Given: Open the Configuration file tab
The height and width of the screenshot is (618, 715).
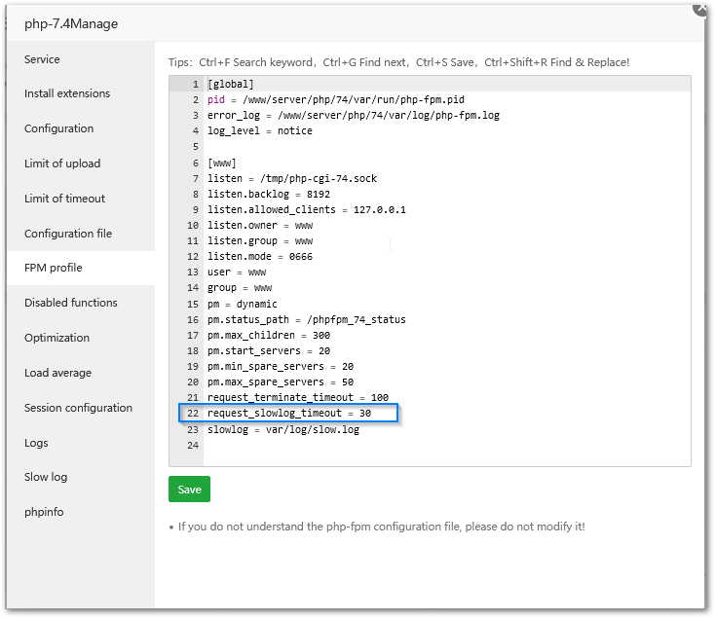Looking at the screenshot, I should click(x=68, y=234).
